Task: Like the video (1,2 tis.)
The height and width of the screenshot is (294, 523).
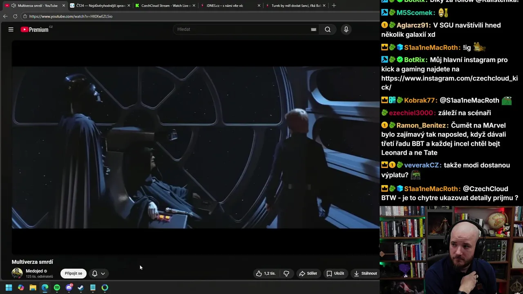Action: point(266,274)
